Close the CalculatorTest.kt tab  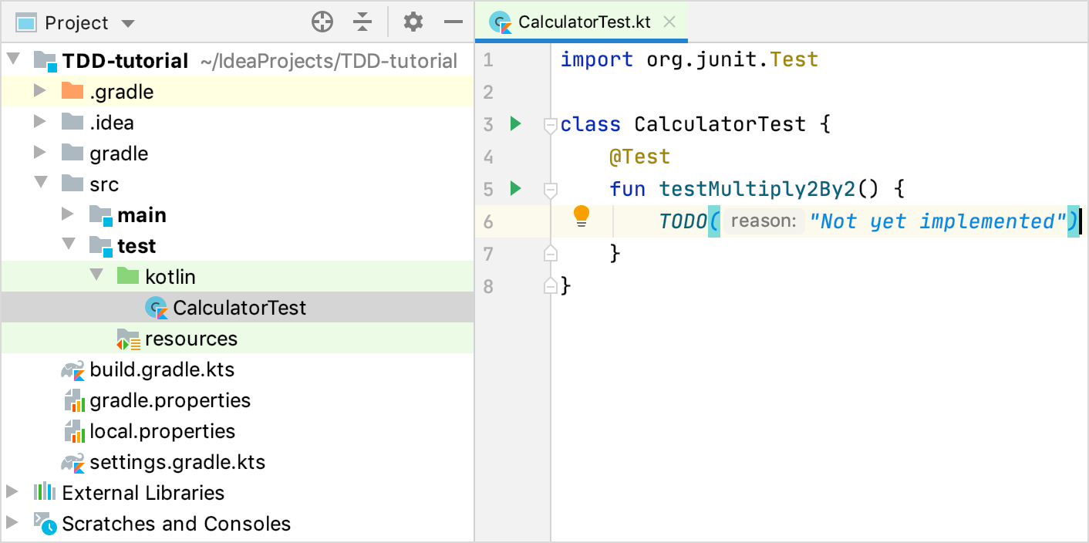pyautogui.click(x=668, y=22)
